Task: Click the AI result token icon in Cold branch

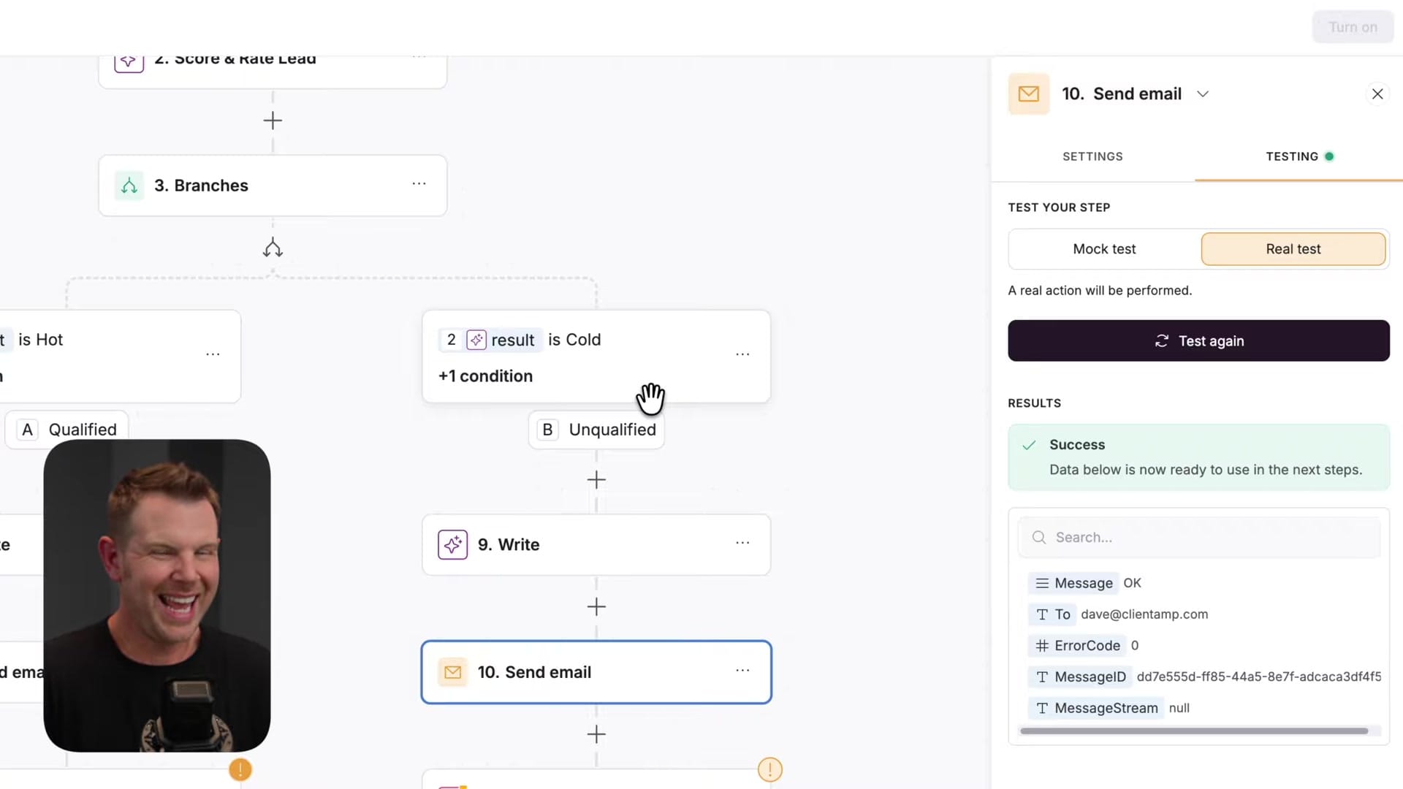Action: pos(476,340)
